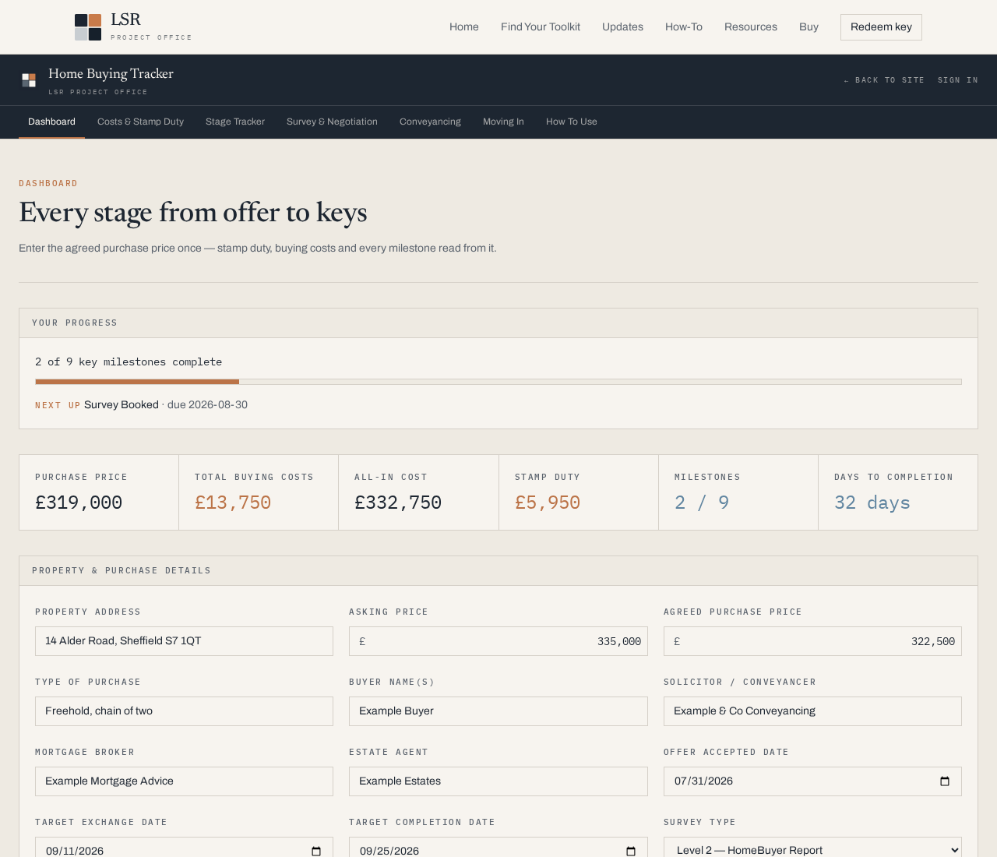Click the £332,750 all-in cost value
This screenshot has width=997, height=857.
pos(398,503)
